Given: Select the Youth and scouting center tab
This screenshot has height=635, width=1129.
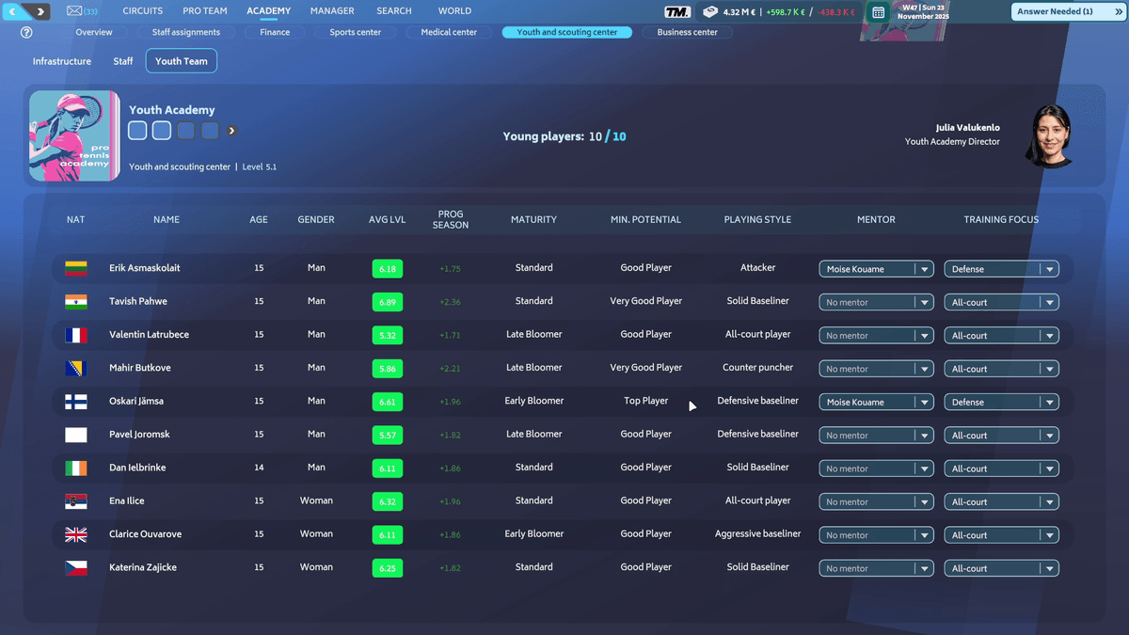Looking at the screenshot, I should pyautogui.click(x=567, y=32).
